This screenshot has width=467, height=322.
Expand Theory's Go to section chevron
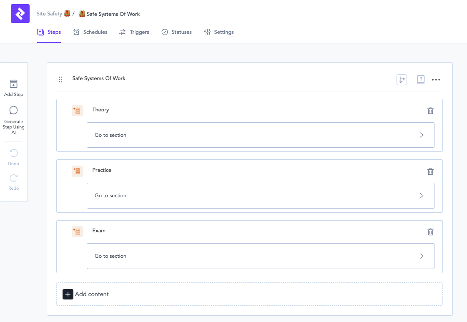(421, 135)
